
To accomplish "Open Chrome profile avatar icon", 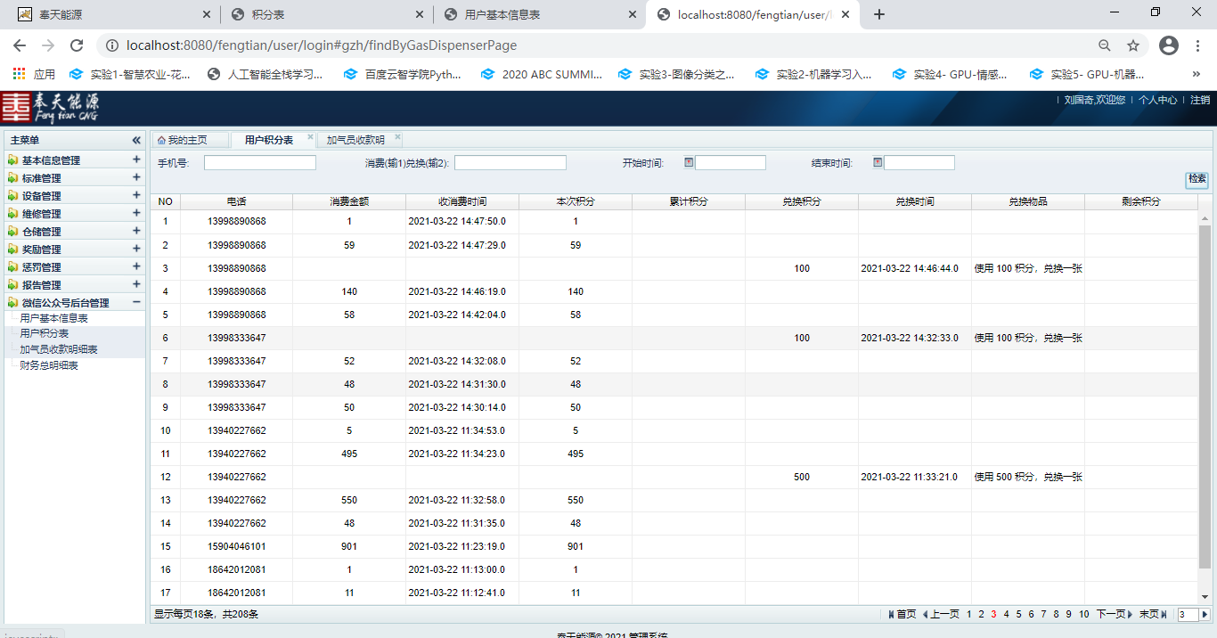I will pos(1169,45).
